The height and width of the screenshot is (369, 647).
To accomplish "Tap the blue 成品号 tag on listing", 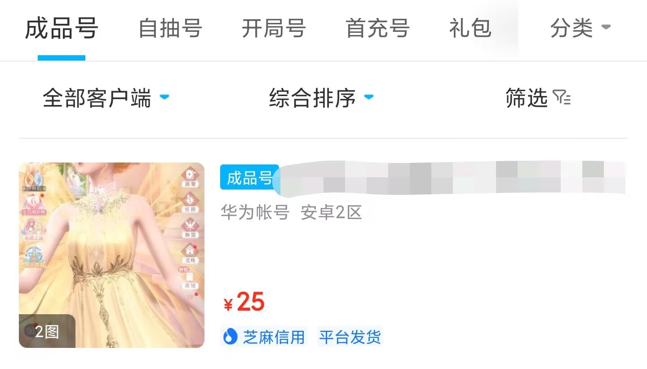I will 249,177.
